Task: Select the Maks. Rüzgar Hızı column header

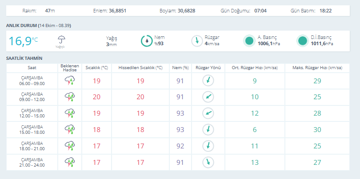Action: coord(317,68)
